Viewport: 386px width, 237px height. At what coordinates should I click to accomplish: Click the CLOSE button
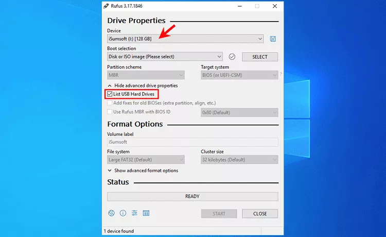(x=260, y=214)
